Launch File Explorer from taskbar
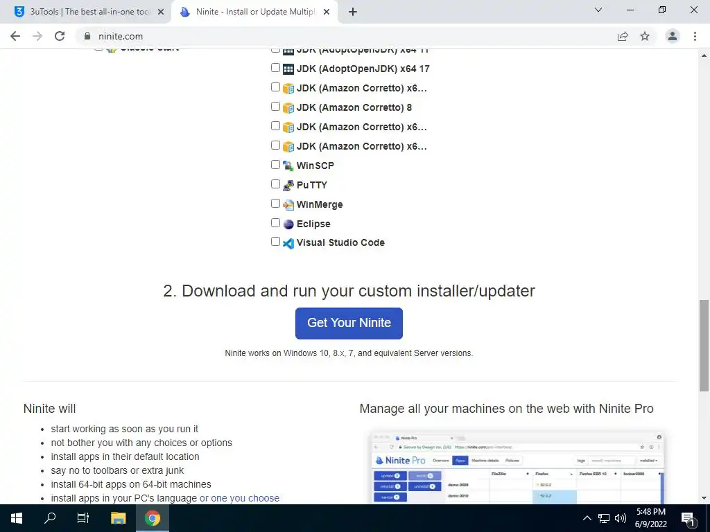 point(118,518)
